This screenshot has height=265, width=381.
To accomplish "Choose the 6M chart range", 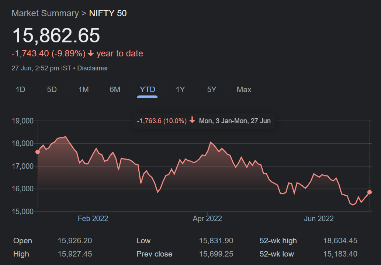I will tap(115, 90).
